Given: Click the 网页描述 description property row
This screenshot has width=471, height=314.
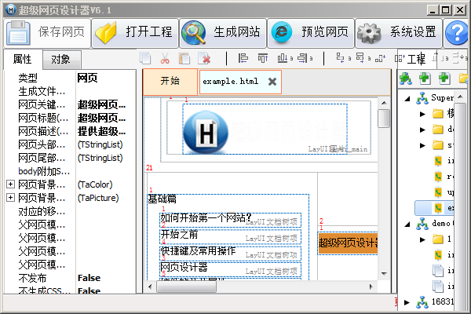Looking at the screenshot, I should pyautogui.click(x=70, y=131).
